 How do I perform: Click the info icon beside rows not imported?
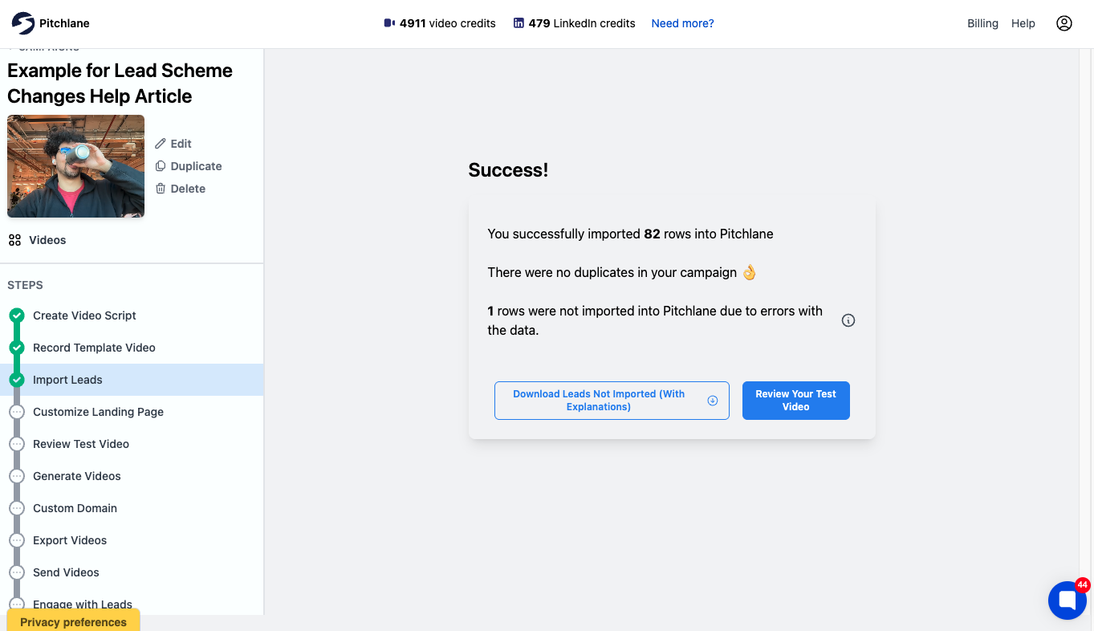pos(848,320)
